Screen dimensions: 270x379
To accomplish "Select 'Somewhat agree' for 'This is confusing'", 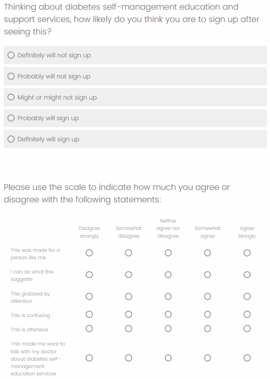I will coord(207,314).
